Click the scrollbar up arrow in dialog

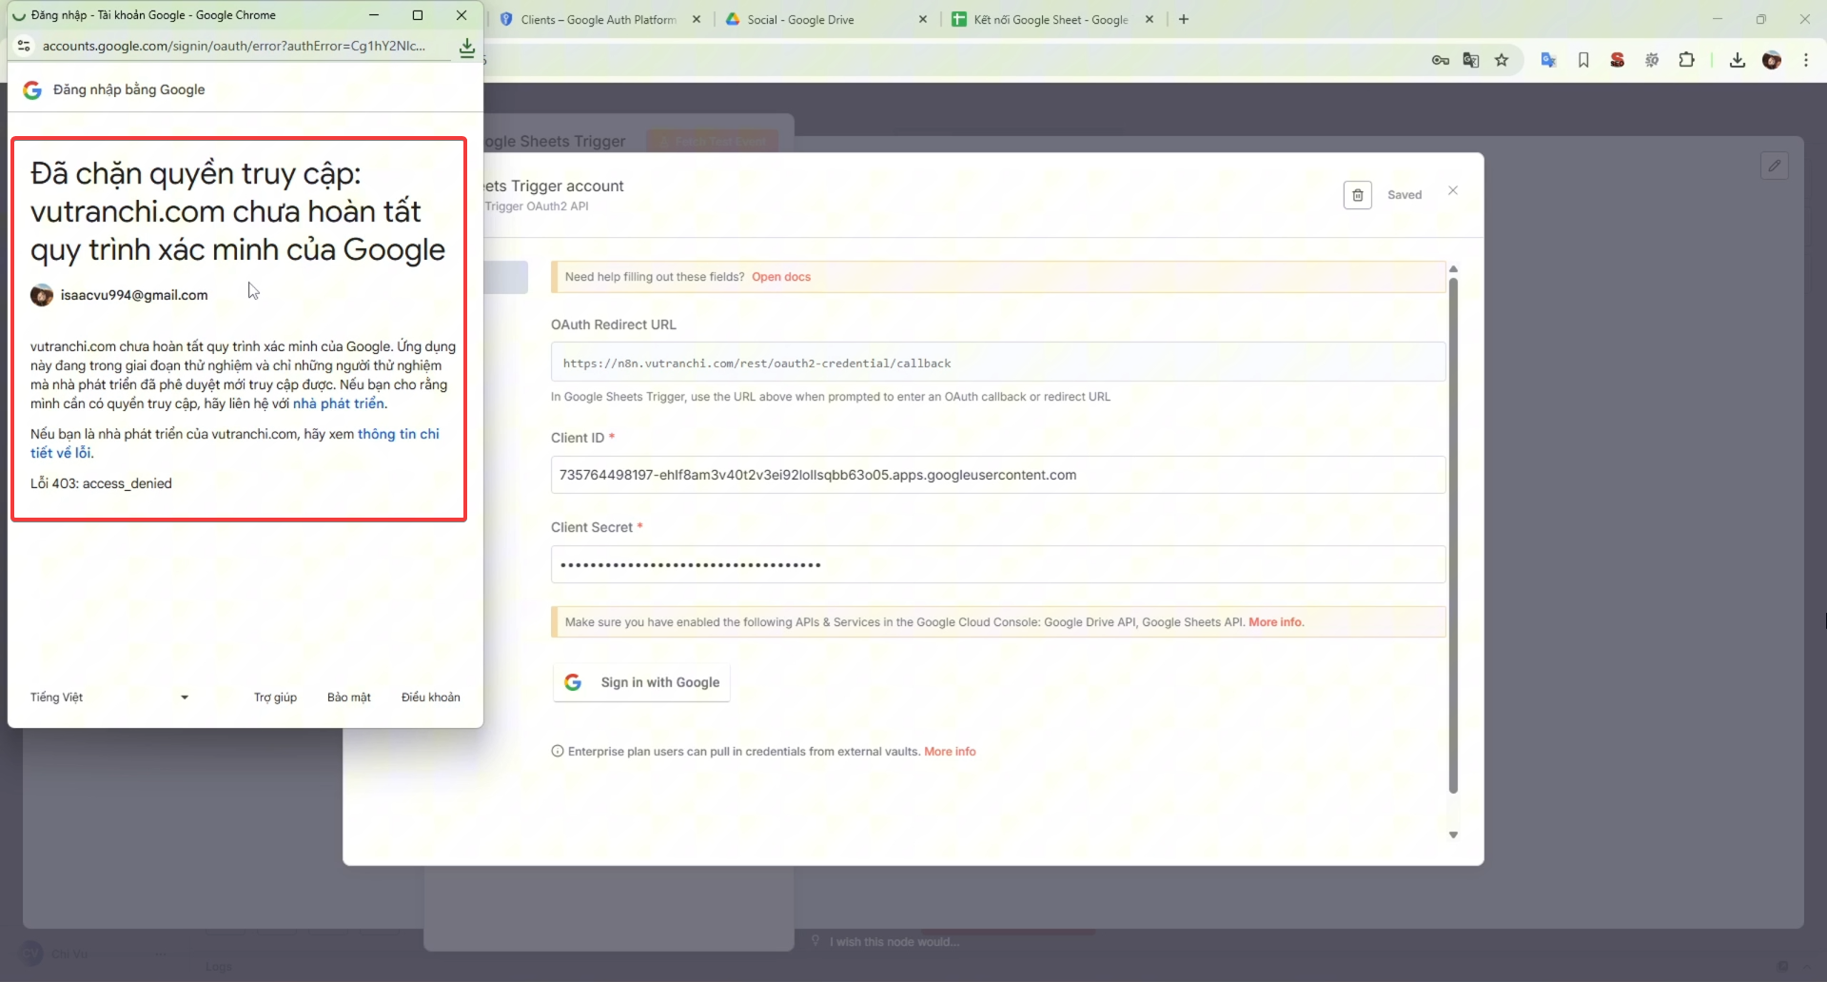(x=1453, y=269)
